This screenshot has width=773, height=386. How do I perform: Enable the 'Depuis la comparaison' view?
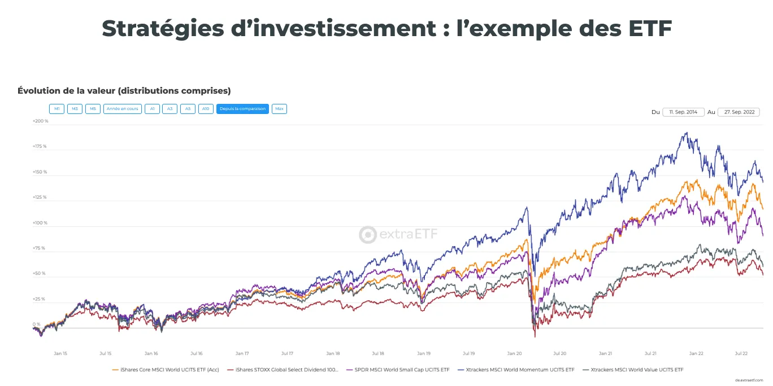pyautogui.click(x=242, y=108)
